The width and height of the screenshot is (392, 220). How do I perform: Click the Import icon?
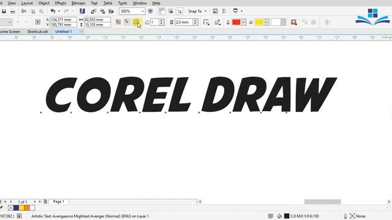[94, 11]
